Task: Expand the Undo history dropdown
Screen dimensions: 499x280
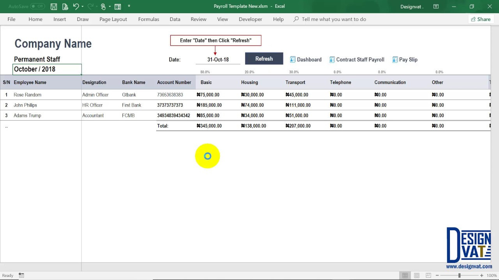Action: pyautogui.click(x=83, y=6)
